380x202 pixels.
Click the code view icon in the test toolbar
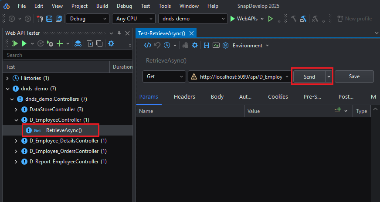(148, 45)
